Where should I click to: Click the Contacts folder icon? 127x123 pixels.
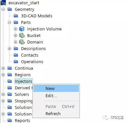(x=16, y=55)
